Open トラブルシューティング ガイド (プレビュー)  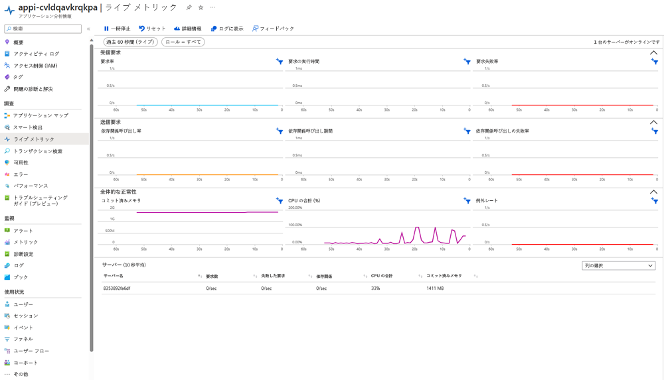(41, 200)
